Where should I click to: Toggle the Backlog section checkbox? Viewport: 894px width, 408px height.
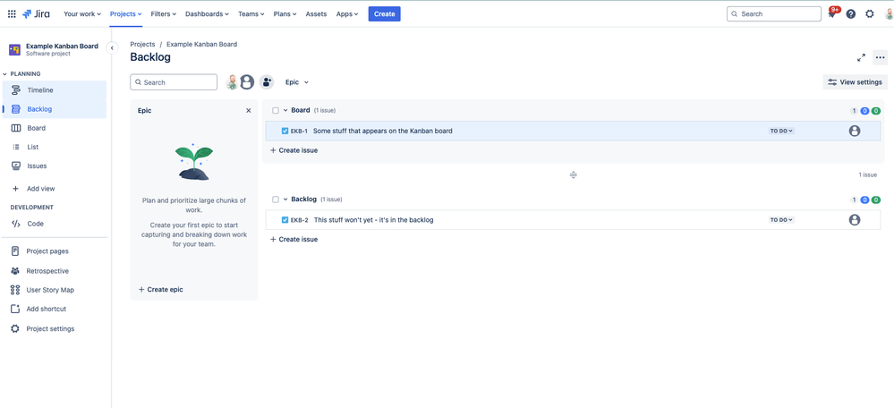276,200
